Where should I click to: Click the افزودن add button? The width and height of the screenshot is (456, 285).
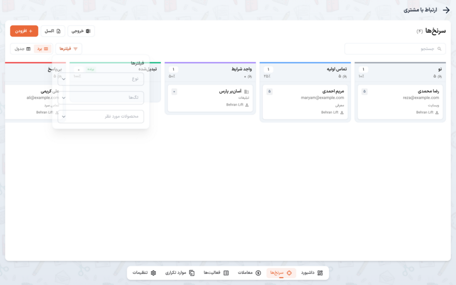click(x=24, y=31)
